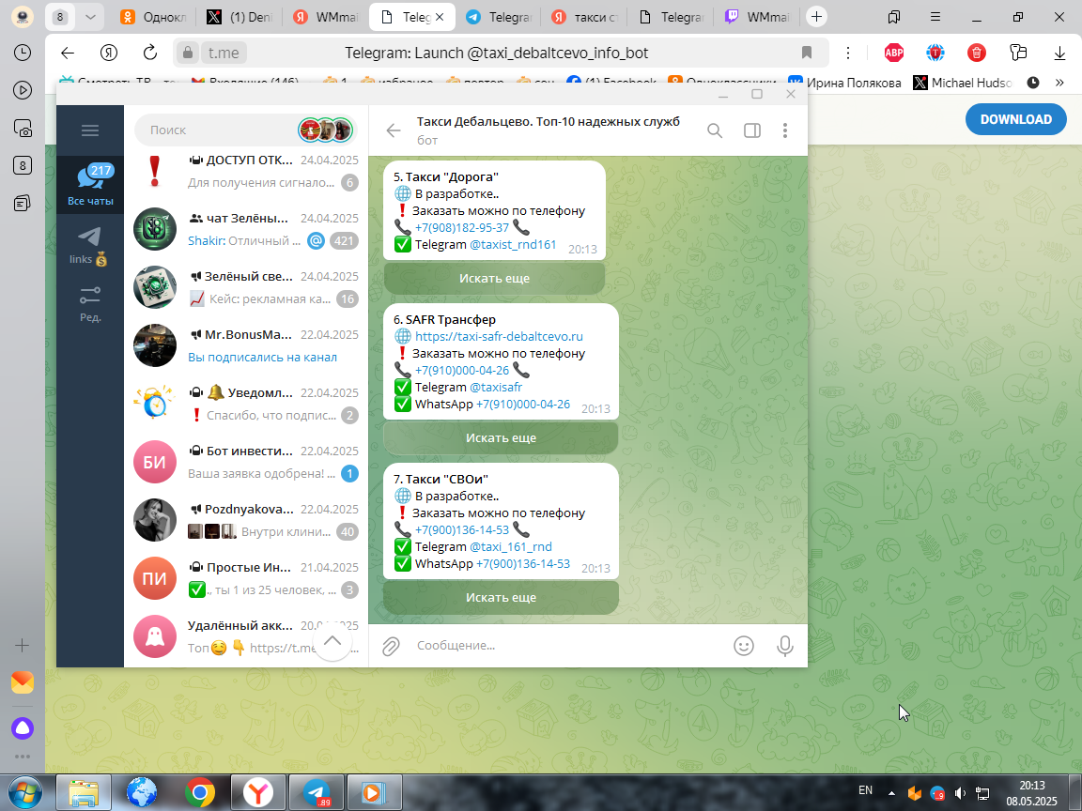Click the stories avatars in the search bar
Screen dimensions: 1082x811
click(x=326, y=130)
